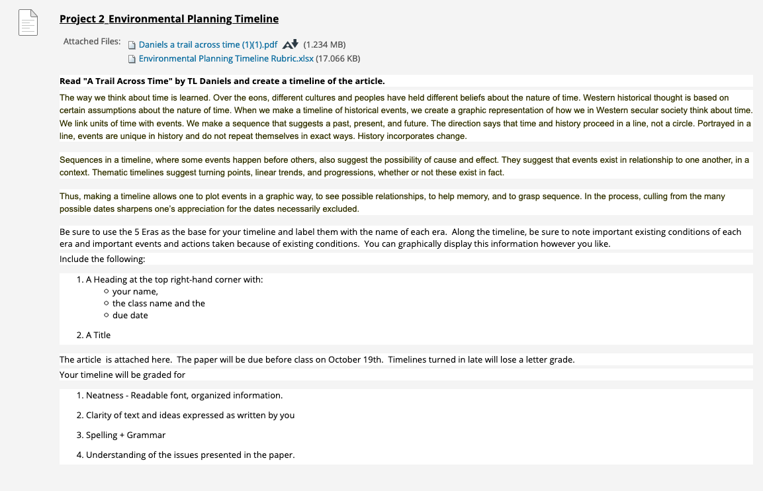The image size is (763, 491).
Task: Open Environmental Planning Timeline Rubric.xlsx link
Action: 226,58
